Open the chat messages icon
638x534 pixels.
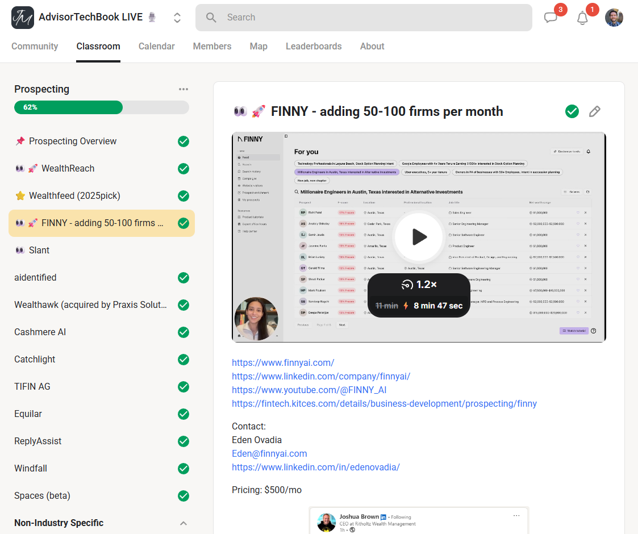(551, 18)
